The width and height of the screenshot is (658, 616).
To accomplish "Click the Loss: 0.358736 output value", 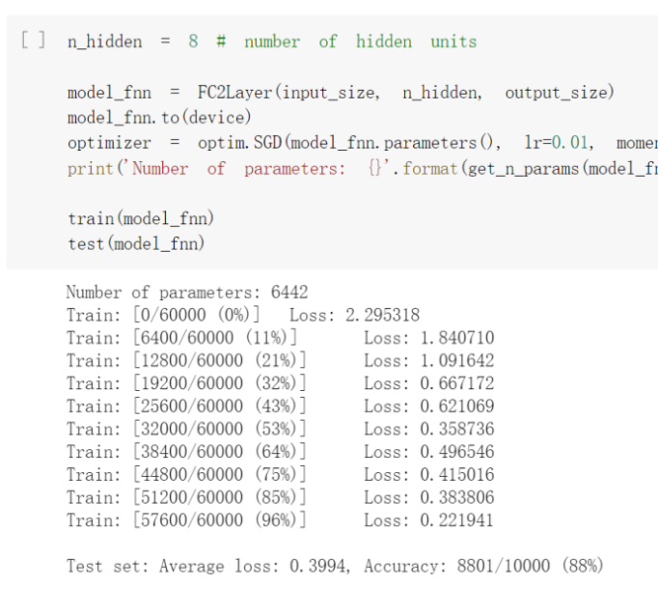I will 428,429.
